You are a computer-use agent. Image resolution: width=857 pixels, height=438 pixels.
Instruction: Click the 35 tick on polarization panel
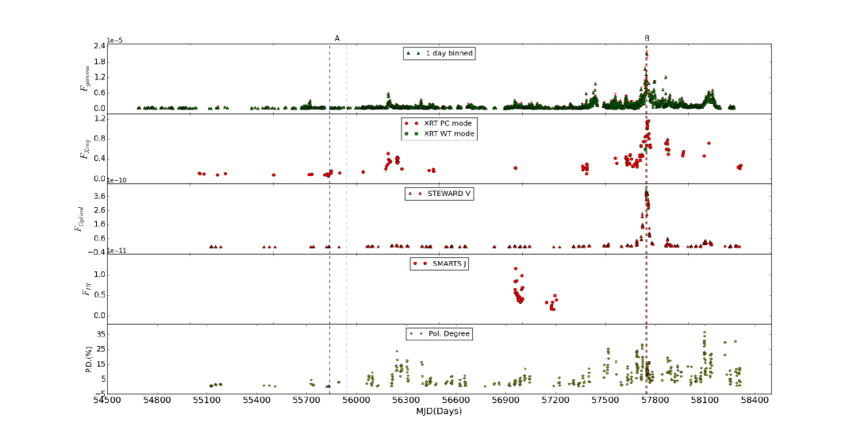click(100, 334)
